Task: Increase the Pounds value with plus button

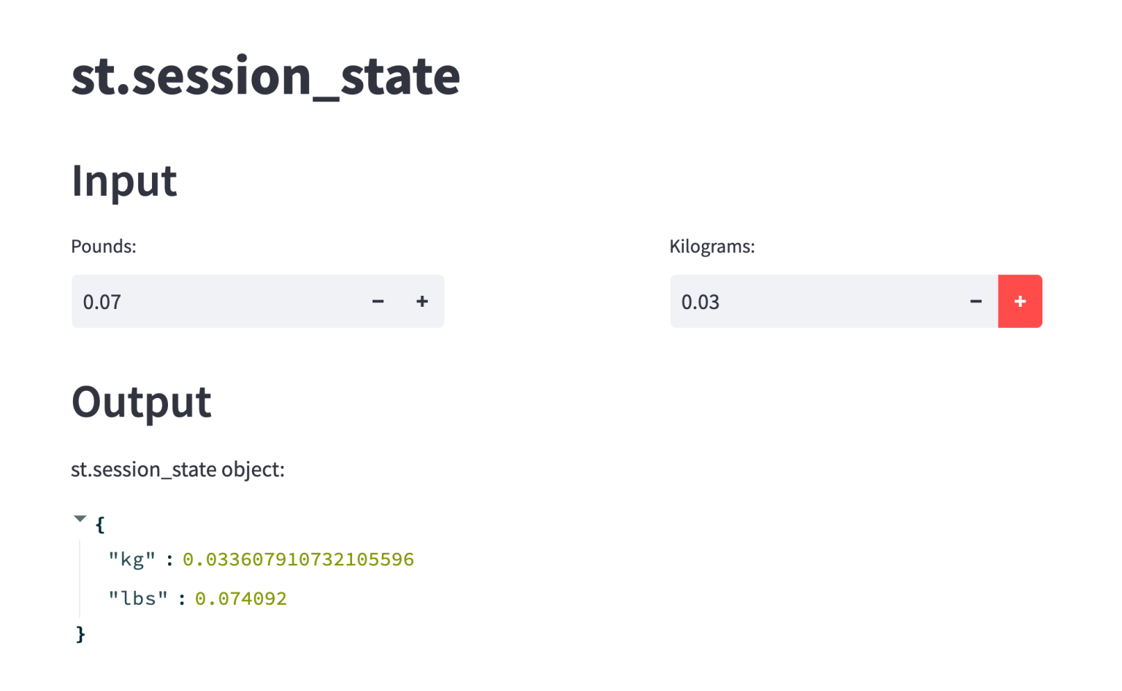Action: 422,302
